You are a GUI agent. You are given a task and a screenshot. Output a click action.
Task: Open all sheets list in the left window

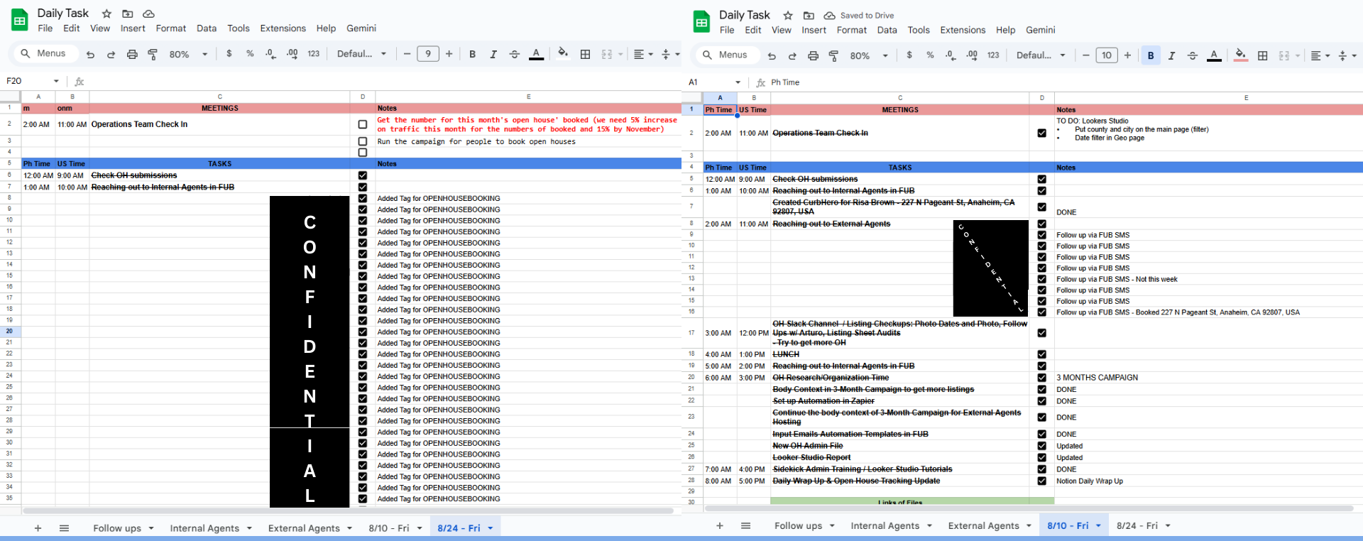[64, 528]
